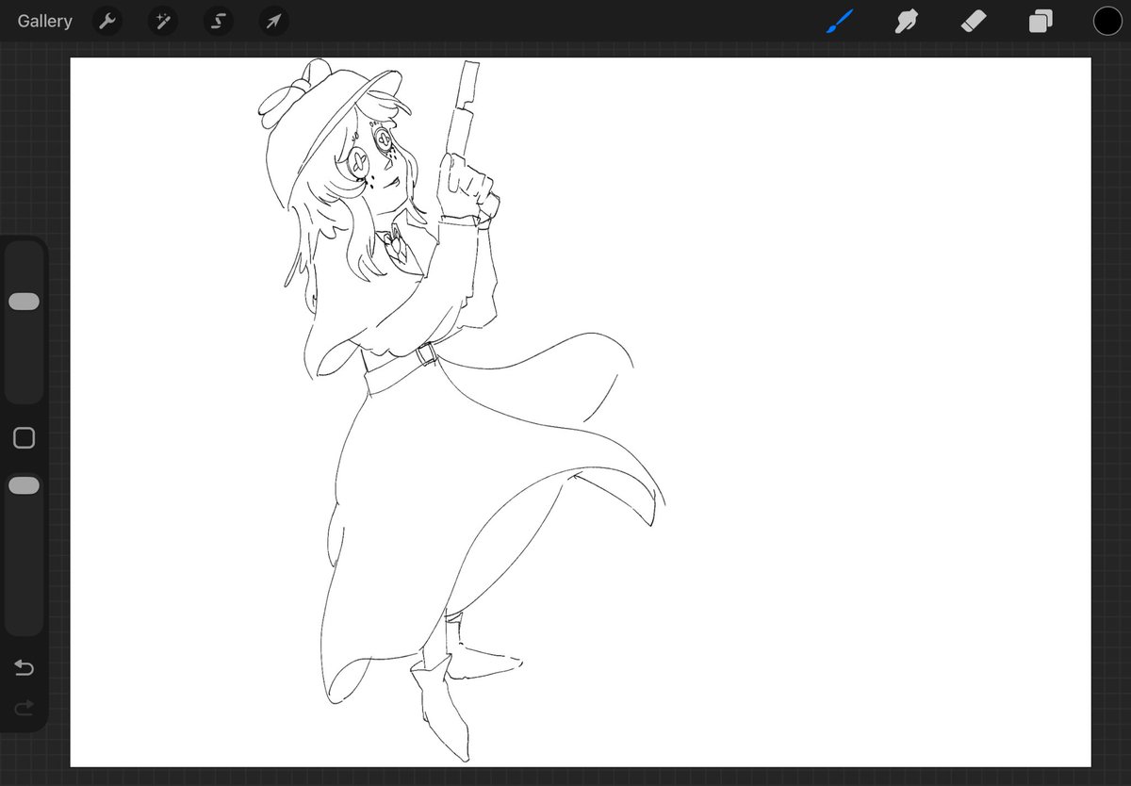Activate the Transform arrow tool
The height and width of the screenshot is (786, 1131).
tap(273, 21)
